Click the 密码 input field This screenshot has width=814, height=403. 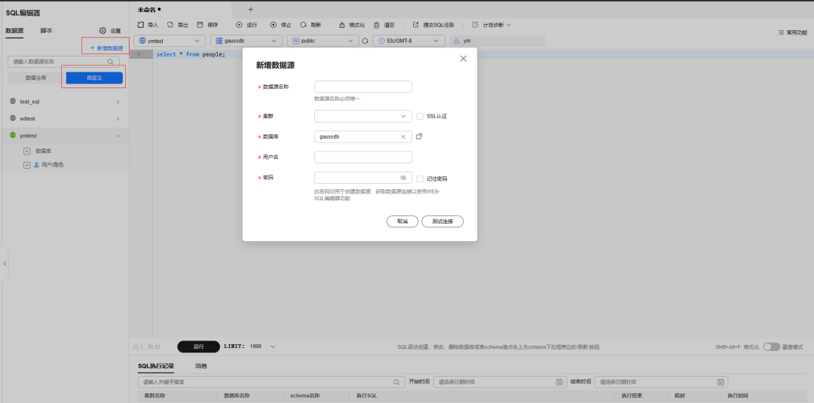tap(363, 178)
